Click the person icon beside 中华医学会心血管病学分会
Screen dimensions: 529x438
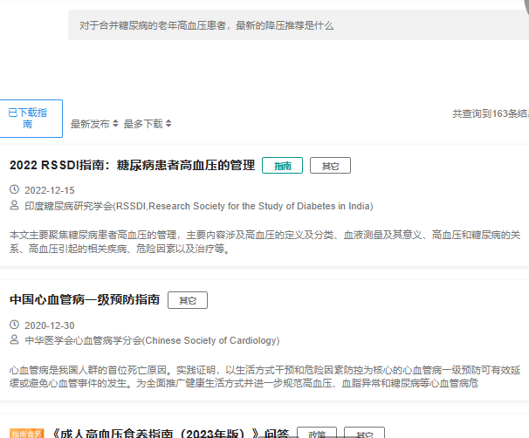click(14, 340)
